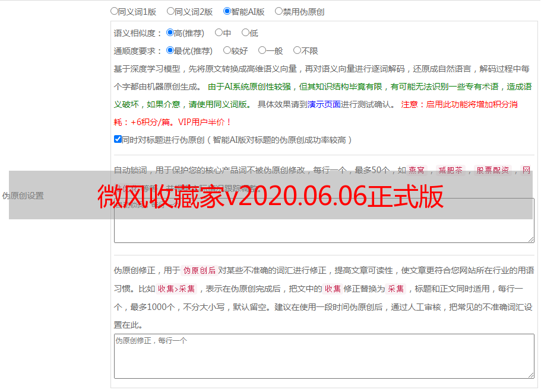Image resolution: width=541 pixels, height=390 pixels.
Task: Set 语义相似度 to 中
Action: tap(219, 33)
